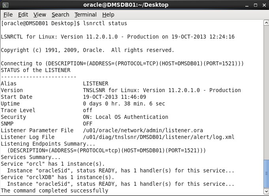Close the oracle@DMSDB01 terminal window
Viewport: 269px width, 196px height.
point(264,5)
